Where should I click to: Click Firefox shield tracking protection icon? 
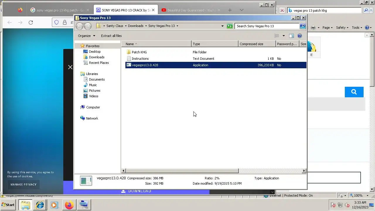[x=57, y=23]
